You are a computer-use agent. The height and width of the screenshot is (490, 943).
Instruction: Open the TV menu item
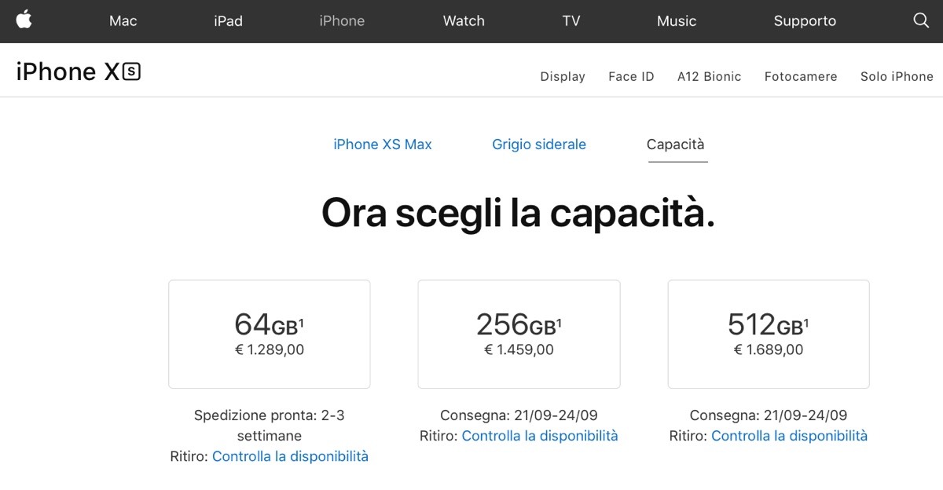point(571,21)
